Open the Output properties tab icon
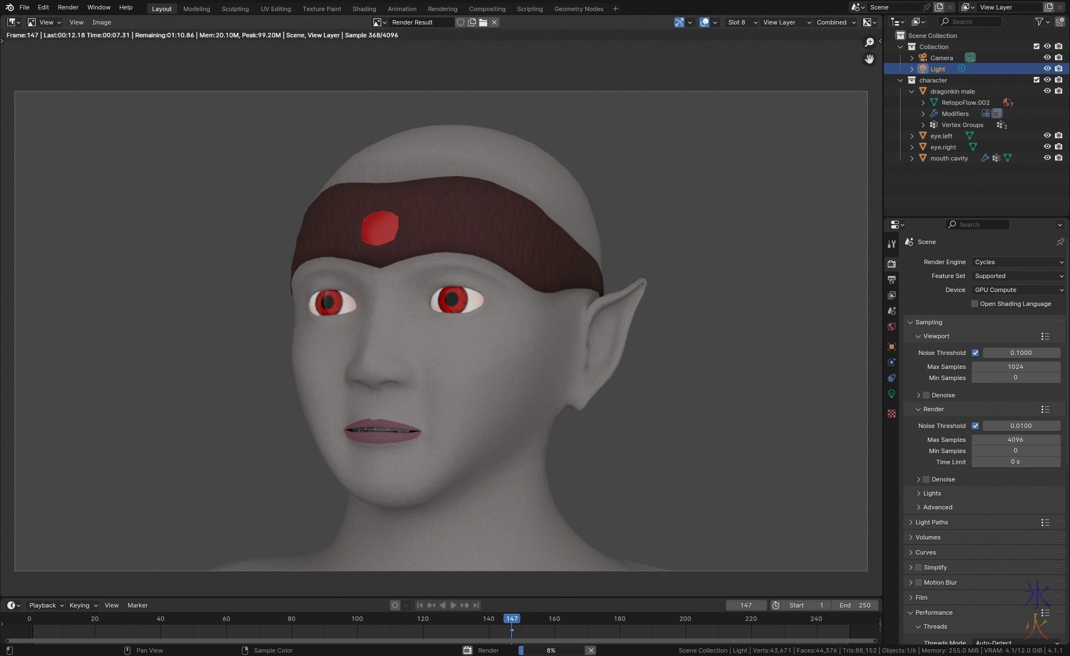The image size is (1070, 656). click(892, 280)
